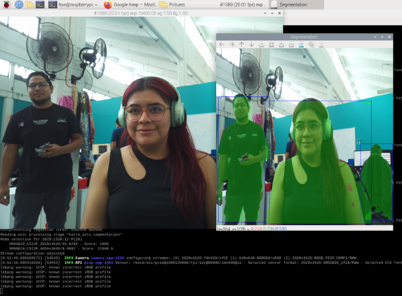Save the current Segmentation image
The width and height of the screenshot is (402, 296).
point(301,45)
